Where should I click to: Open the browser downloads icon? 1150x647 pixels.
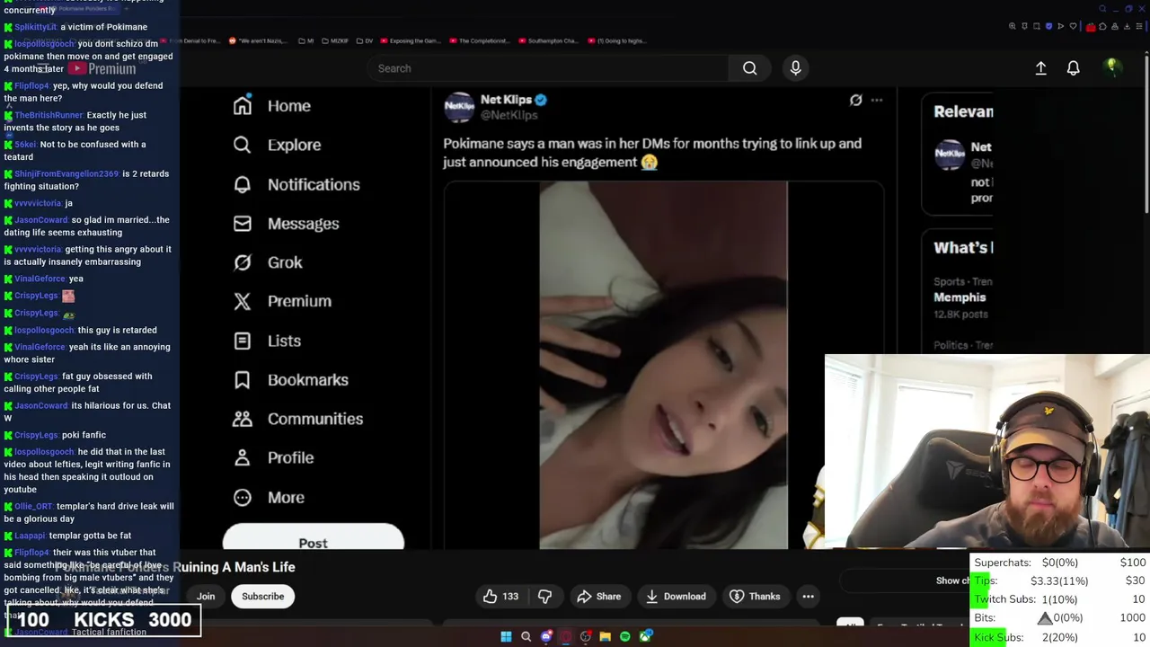click(1125, 26)
